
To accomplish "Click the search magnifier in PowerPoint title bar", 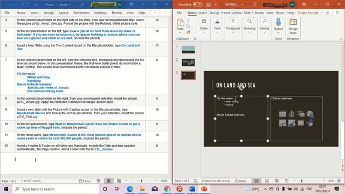I will [x=254, y=4].
